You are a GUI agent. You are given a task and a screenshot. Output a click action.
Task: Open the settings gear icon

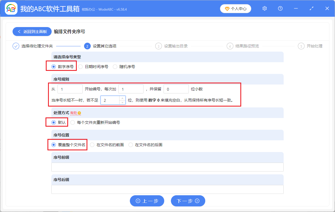click(x=265, y=9)
